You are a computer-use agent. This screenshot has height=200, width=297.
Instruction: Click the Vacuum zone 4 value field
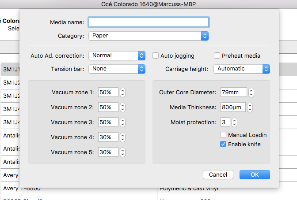pyautogui.click(x=108, y=137)
